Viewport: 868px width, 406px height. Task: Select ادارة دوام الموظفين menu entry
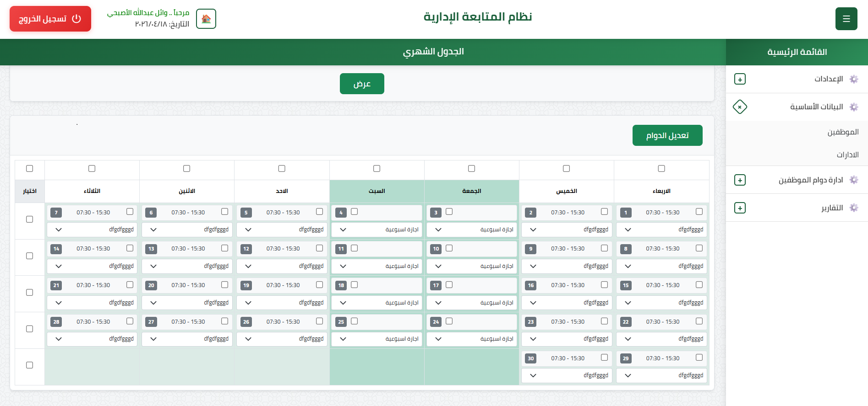[x=811, y=180]
